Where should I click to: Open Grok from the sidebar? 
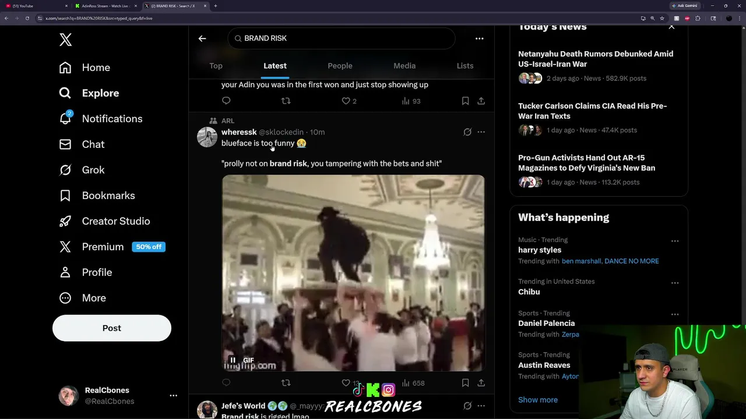click(82, 170)
